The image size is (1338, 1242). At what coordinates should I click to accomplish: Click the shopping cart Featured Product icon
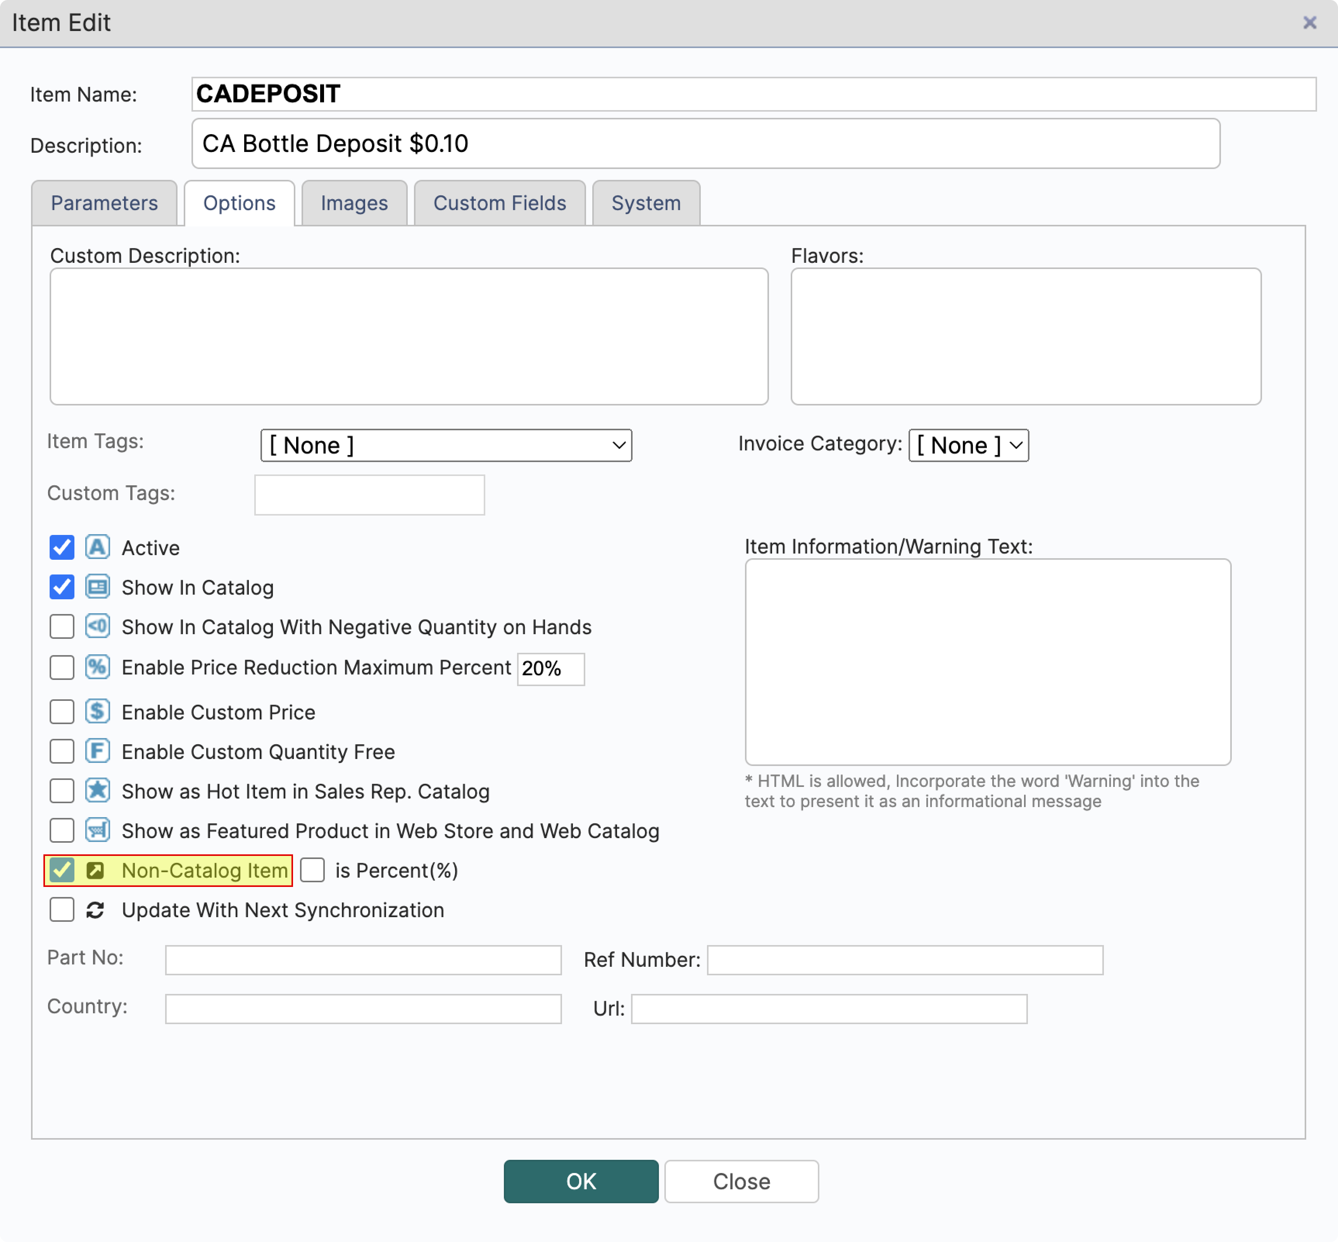coord(97,831)
